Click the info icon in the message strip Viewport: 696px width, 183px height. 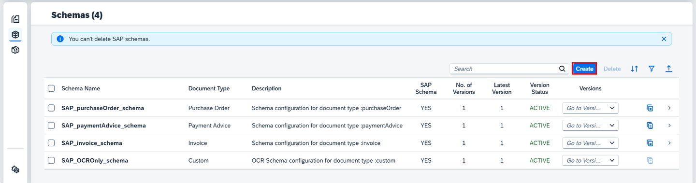60,39
